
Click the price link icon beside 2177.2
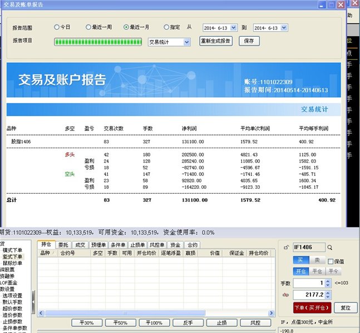(x=287, y=294)
